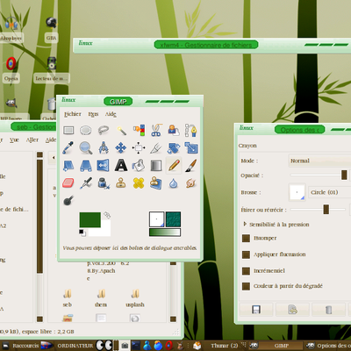
Task: Select the Scale tool
Action: tap(190, 147)
